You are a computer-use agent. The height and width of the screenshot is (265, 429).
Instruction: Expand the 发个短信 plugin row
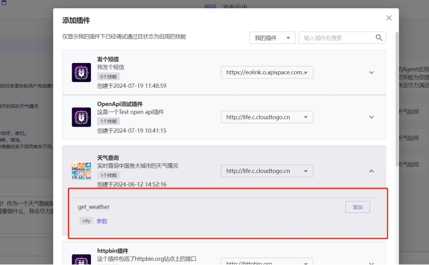click(371, 72)
